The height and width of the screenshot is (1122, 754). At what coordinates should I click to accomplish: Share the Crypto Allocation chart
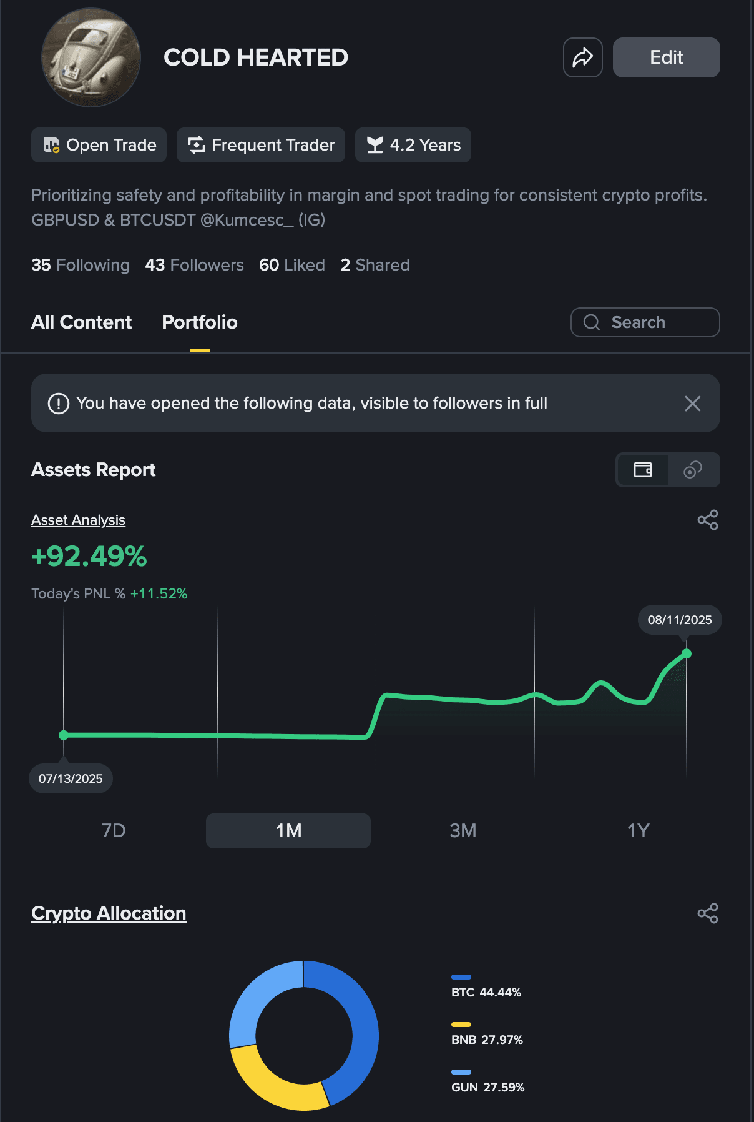[x=707, y=913]
